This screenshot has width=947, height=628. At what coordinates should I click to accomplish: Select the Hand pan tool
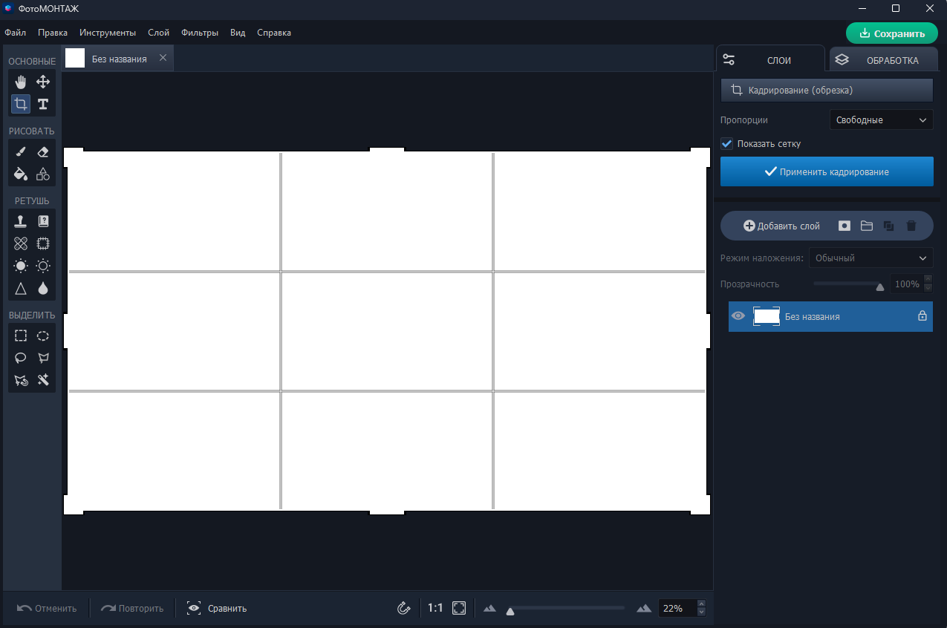coord(21,82)
